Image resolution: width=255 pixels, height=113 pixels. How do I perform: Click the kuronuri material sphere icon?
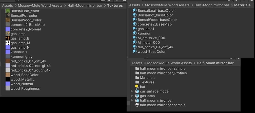[134, 33]
